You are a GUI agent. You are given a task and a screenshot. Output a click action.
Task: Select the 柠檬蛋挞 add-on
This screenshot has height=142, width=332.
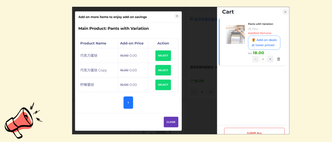[x=163, y=85]
